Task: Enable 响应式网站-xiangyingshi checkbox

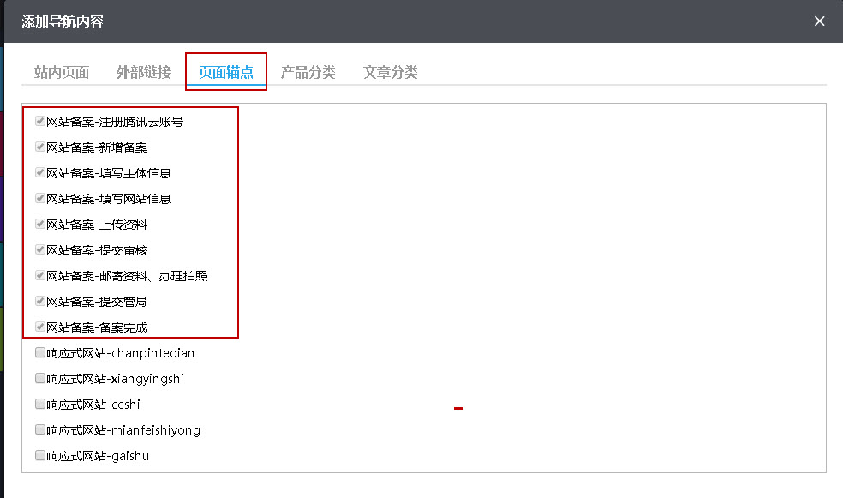Action: 40,378
